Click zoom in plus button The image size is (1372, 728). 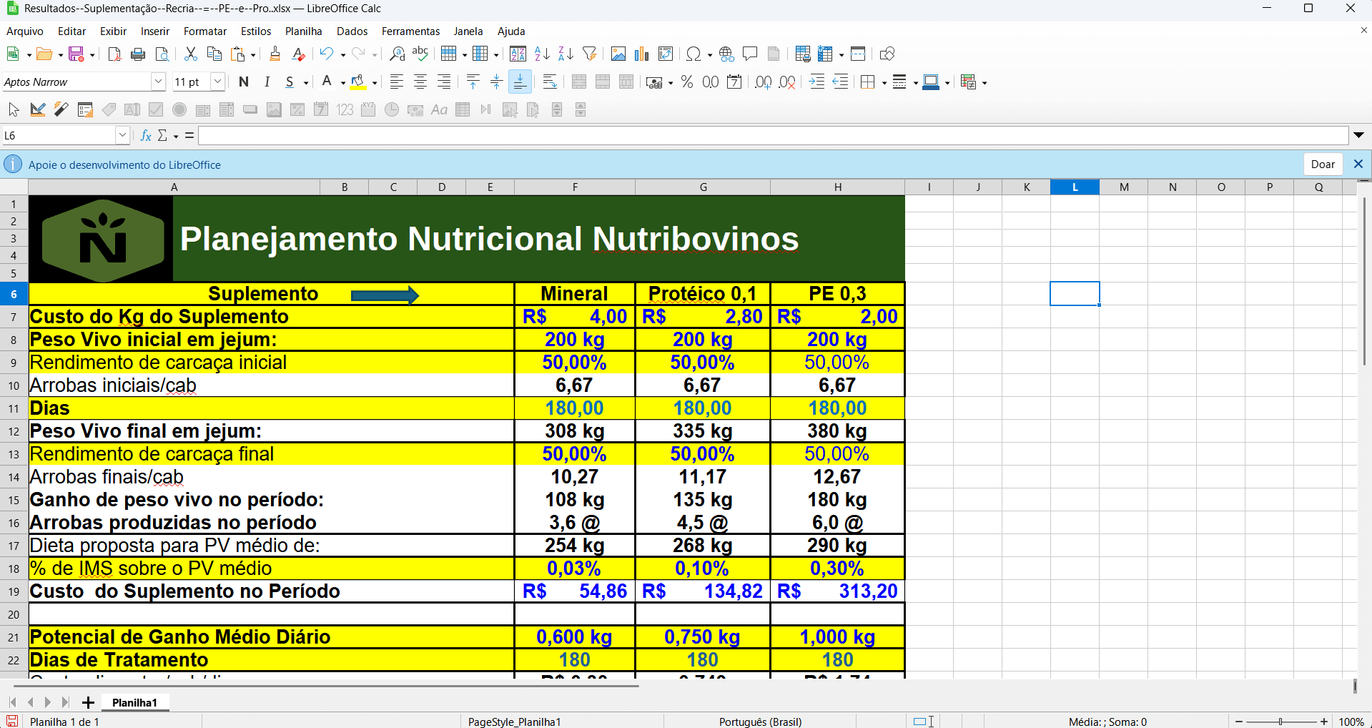(1324, 722)
